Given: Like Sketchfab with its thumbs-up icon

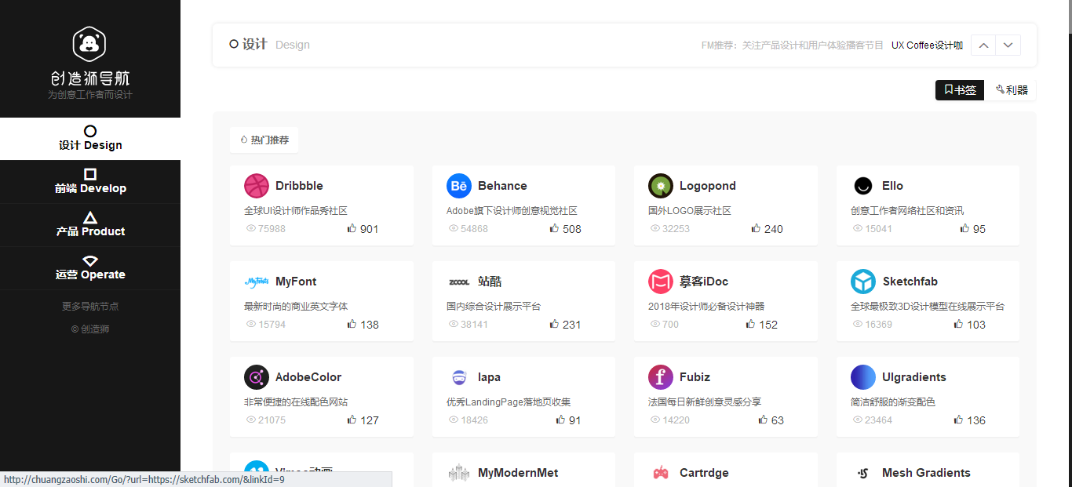Looking at the screenshot, I should (958, 324).
